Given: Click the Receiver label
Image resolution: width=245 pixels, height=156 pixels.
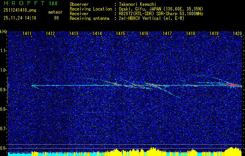Looking at the screenshot, I should coord(79,14).
